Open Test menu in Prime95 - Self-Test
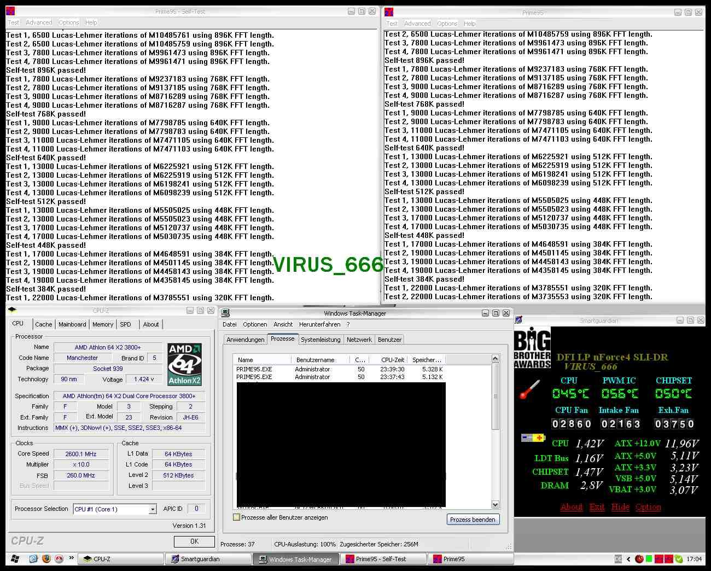 [13, 22]
